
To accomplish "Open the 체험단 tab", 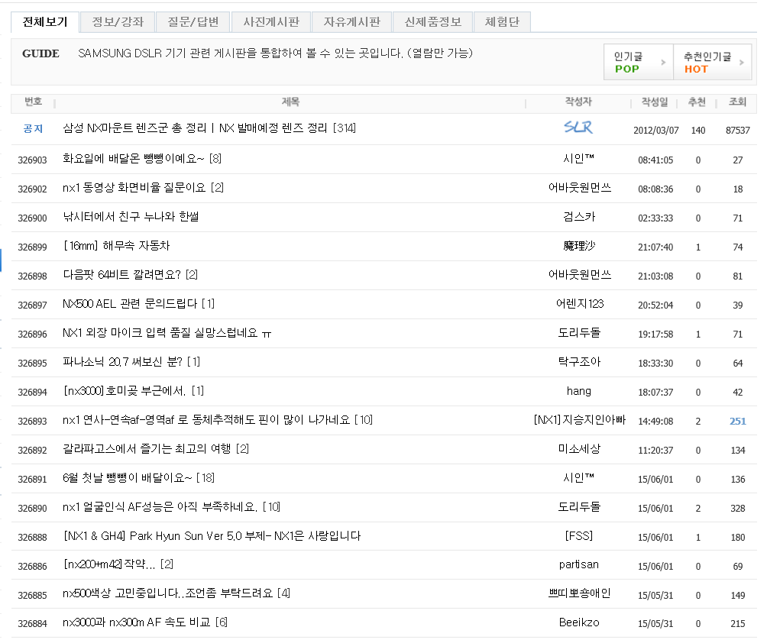I will (x=502, y=22).
